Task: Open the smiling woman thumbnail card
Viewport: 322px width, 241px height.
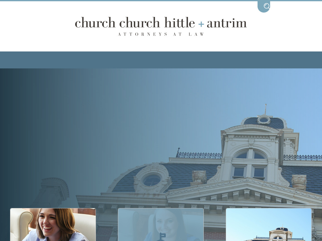Action: point(53,224)
